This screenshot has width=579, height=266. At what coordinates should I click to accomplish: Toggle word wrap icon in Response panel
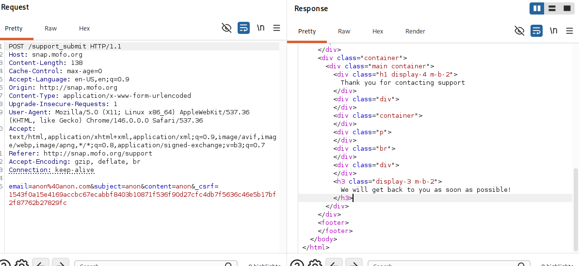click(x=536, y=31)
